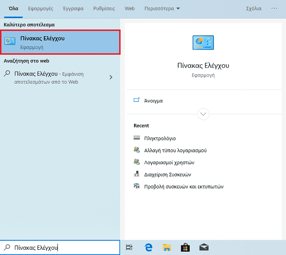Switch to the Εφαρμογές tab
This screenshot has height=255, width=286.
[x=41, y=9]
